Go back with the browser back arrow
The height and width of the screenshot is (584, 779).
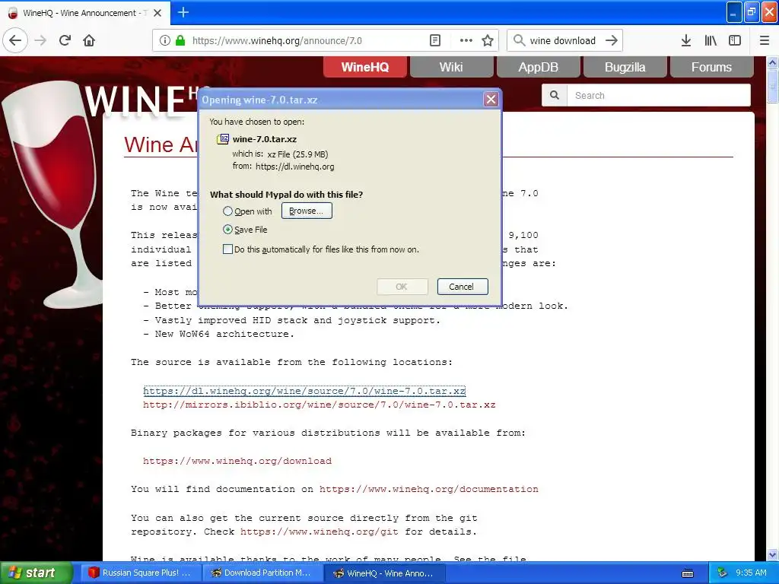tap(15, 40)
